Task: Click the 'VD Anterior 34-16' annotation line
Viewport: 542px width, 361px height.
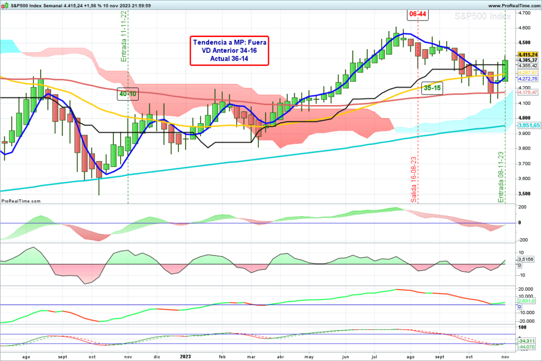Action: click(229, 50)
